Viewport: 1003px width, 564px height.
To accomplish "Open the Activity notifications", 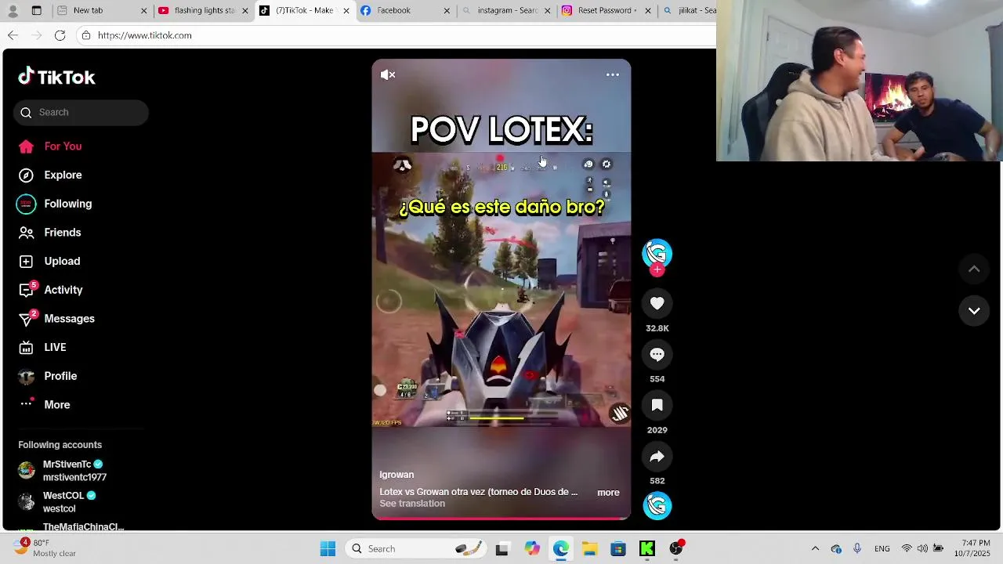I will (x=63, y=290).
